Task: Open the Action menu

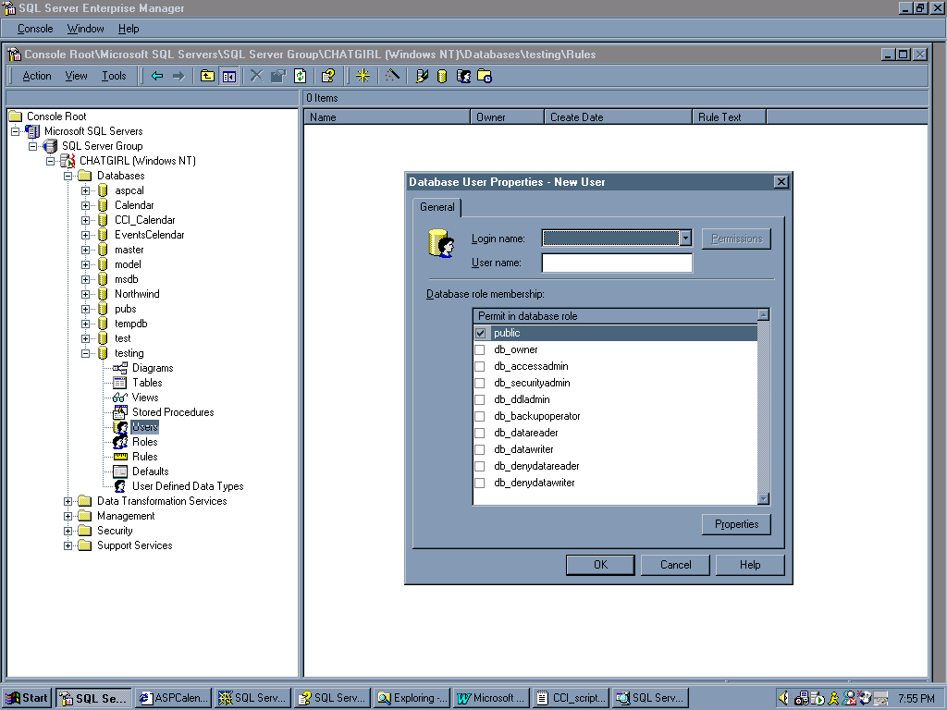Action: tap(37, 76)
